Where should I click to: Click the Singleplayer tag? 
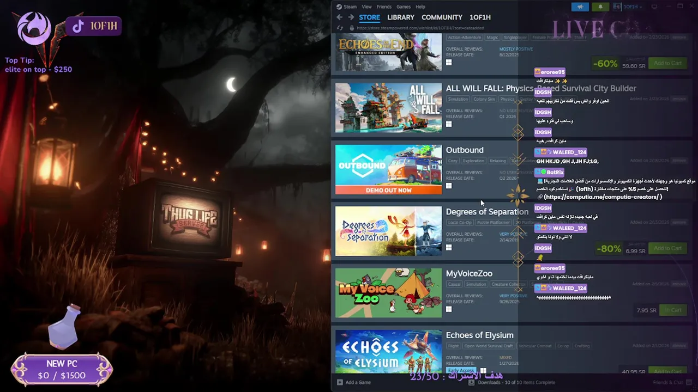[515, 38]
